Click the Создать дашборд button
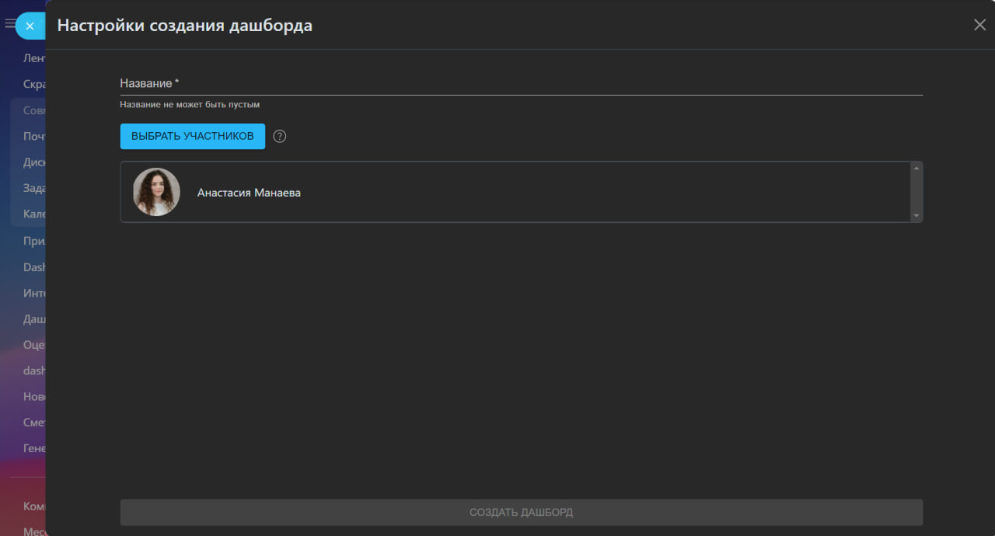Viewport: 995px width, 536px height. pos(521,513)
